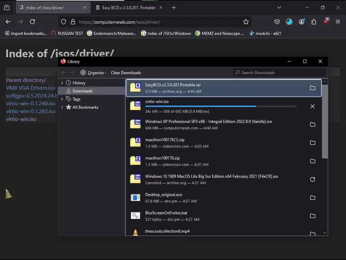Open the list all tabs dropdown
Image resolution: width=346 pixels, height=260 pixels.
(x=279, y=7)
